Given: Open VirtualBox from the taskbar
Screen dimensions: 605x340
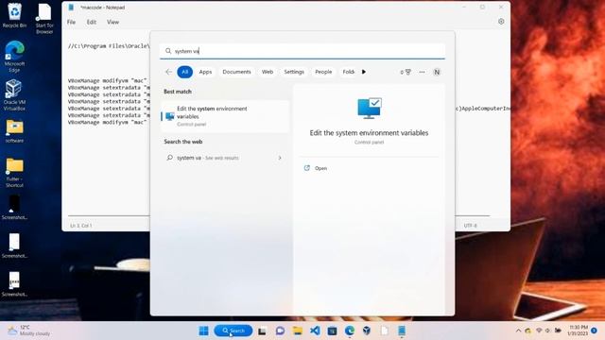Looking at the screenshot, I should pyautogui.click(x=367, y=331).
